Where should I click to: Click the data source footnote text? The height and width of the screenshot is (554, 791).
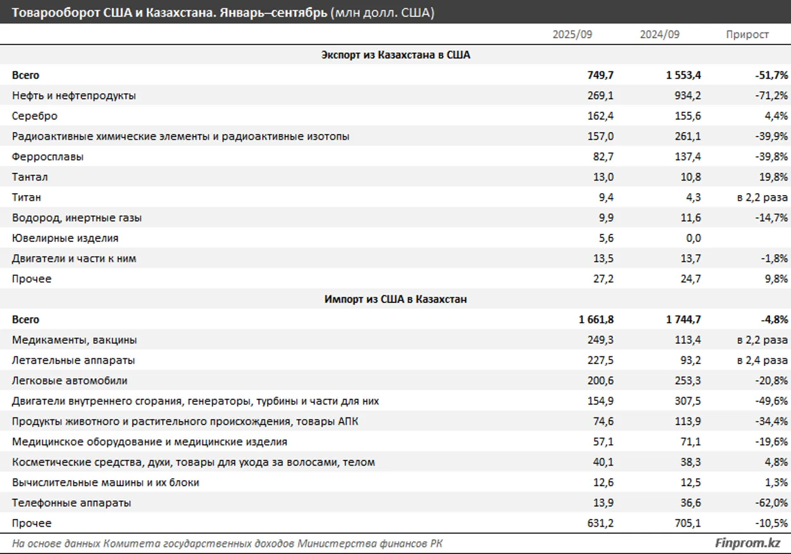[x=228, y=543]
